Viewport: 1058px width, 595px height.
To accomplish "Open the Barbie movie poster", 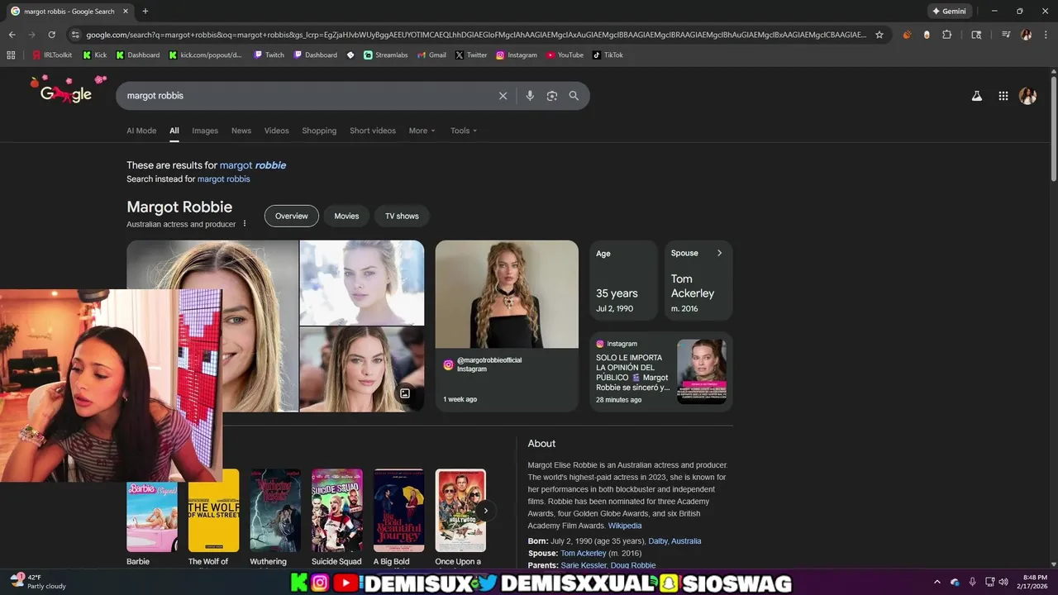I will [x=152, y=511].
